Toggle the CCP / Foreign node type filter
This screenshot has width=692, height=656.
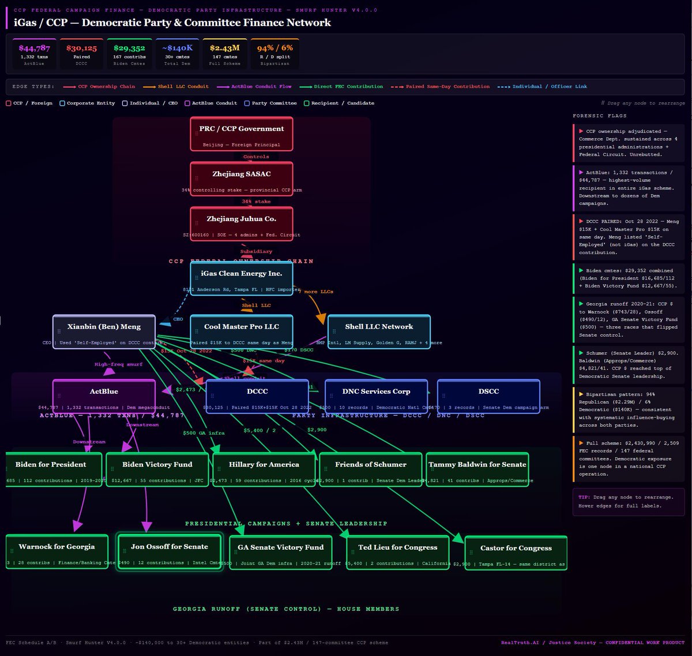click(8, 103)
